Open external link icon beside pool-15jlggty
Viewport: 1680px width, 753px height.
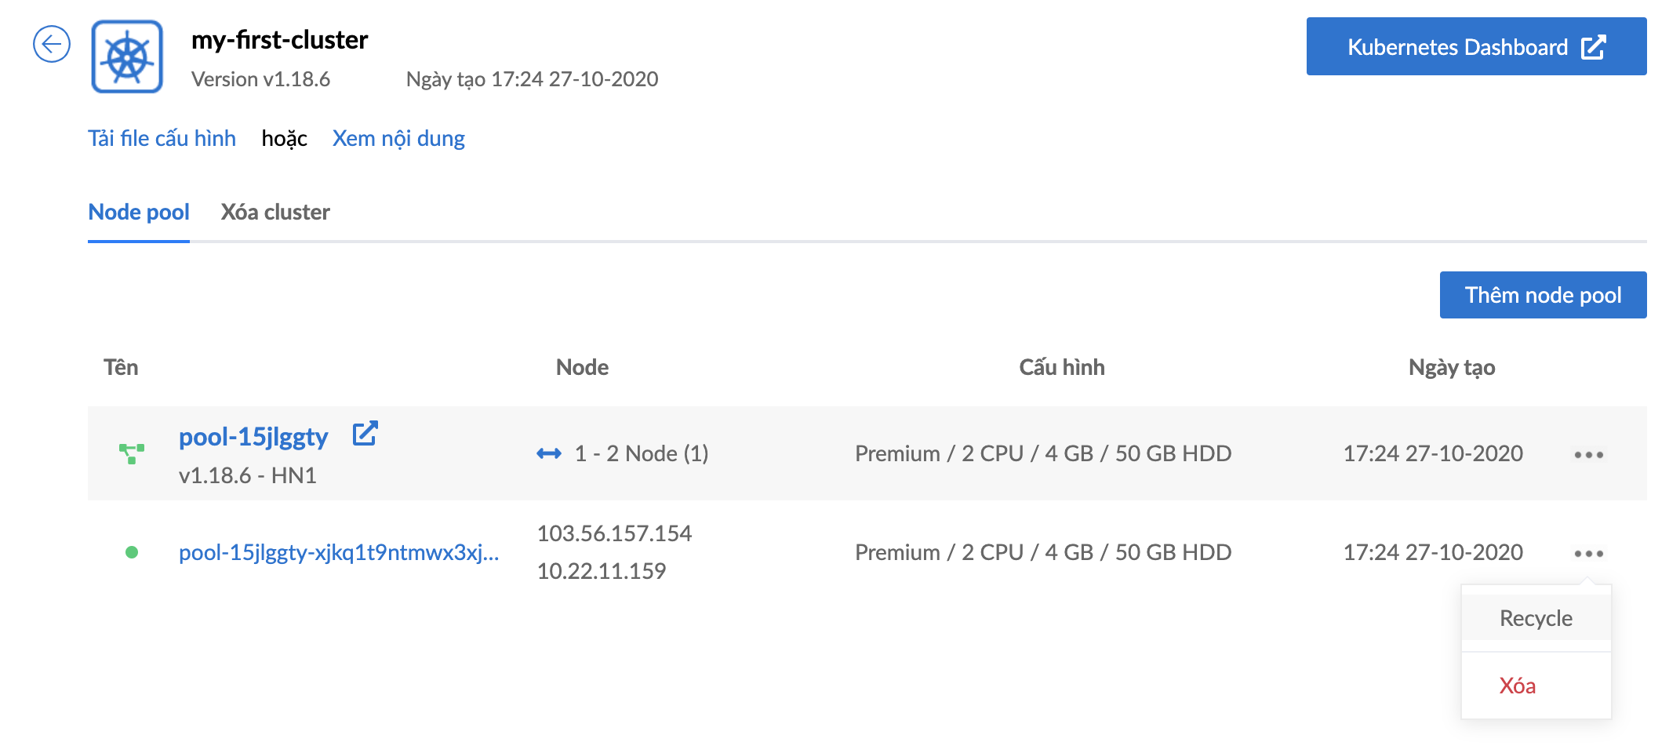(365, 434)
